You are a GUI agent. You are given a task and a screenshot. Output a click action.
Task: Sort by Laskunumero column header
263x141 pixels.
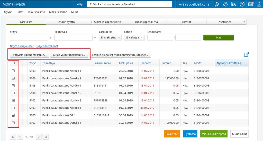[102, 63]
